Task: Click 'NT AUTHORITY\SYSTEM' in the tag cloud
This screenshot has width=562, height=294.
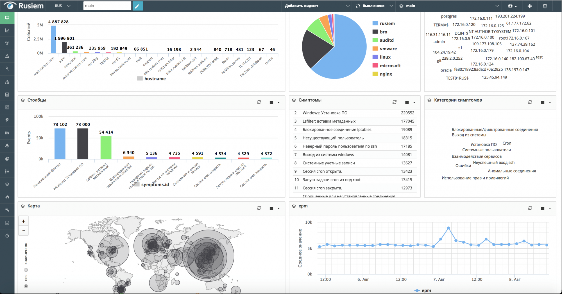Action: 490,32
